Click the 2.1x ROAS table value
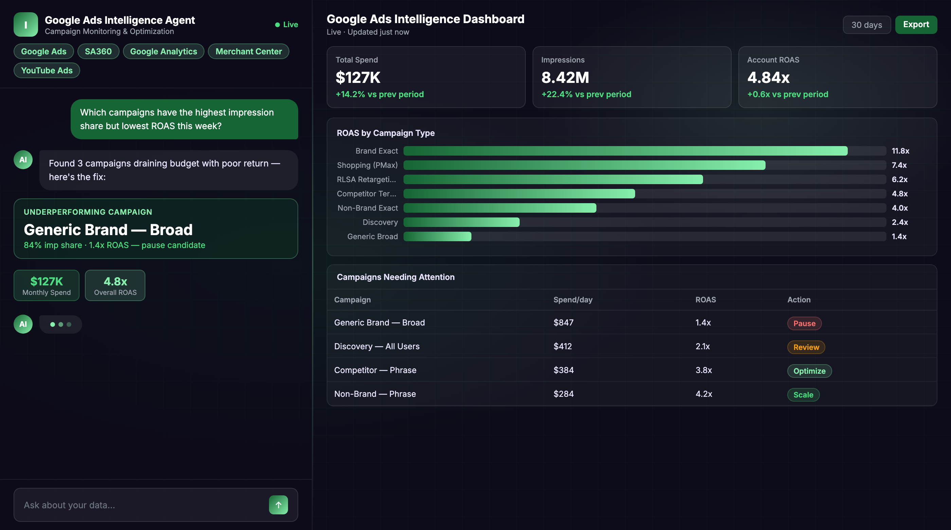The width and height of the screenshot is (951, 530). tap(702, 346)
